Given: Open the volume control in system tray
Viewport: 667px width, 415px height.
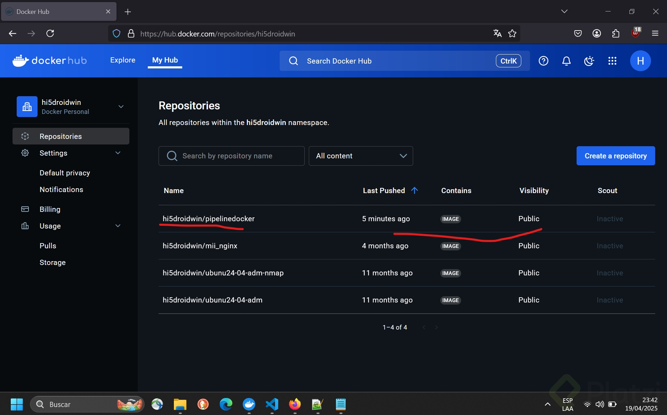Looking at the screenshot, I should (600, 404).
